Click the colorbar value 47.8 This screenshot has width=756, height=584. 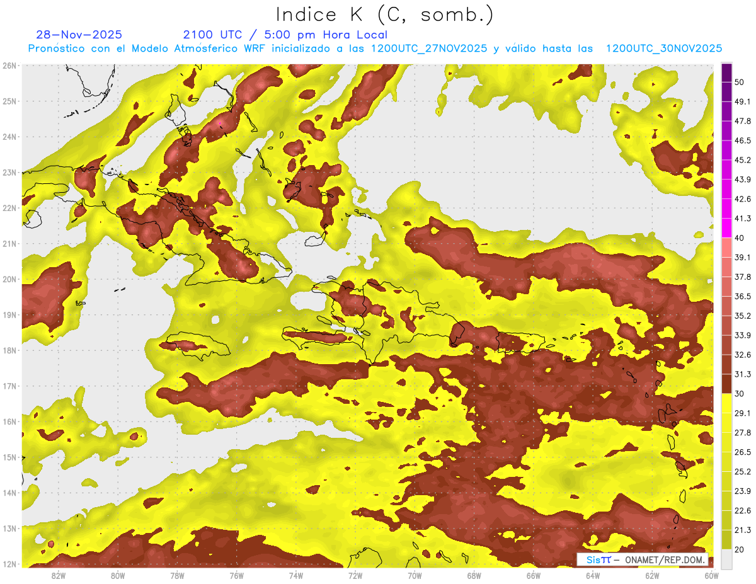[743, 121]
